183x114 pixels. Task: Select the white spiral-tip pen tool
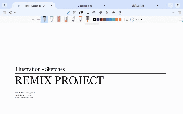coord(73,19)
